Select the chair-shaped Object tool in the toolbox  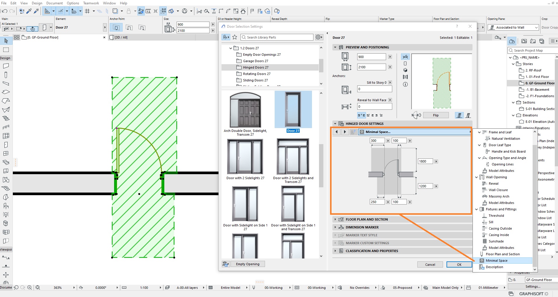6,206
